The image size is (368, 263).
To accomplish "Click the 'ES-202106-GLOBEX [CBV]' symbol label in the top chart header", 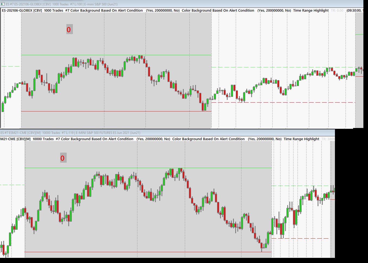I will click(x=22, y=11).
